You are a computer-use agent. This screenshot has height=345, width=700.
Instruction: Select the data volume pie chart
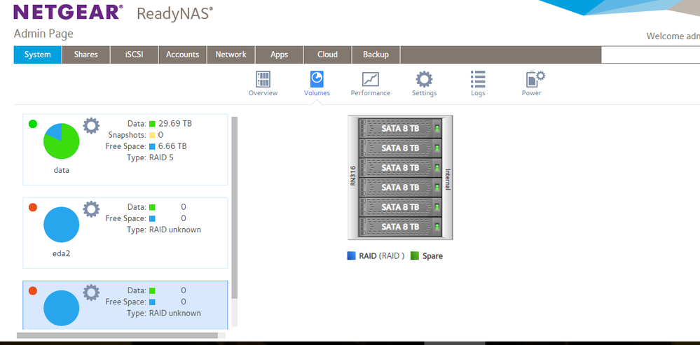click(x=61, y=142)
